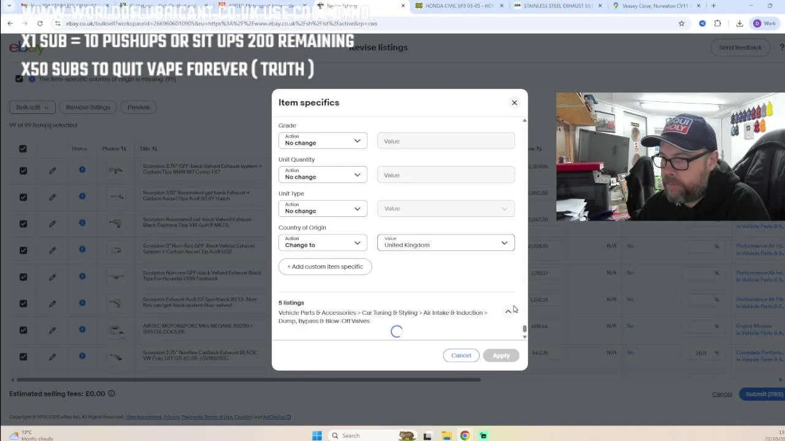Uncheck the VW Polo GTi exhaust listing
Image resolution: width=785 pixels, height=441 pixels.
pyautogui.click(x=23, y=356)
